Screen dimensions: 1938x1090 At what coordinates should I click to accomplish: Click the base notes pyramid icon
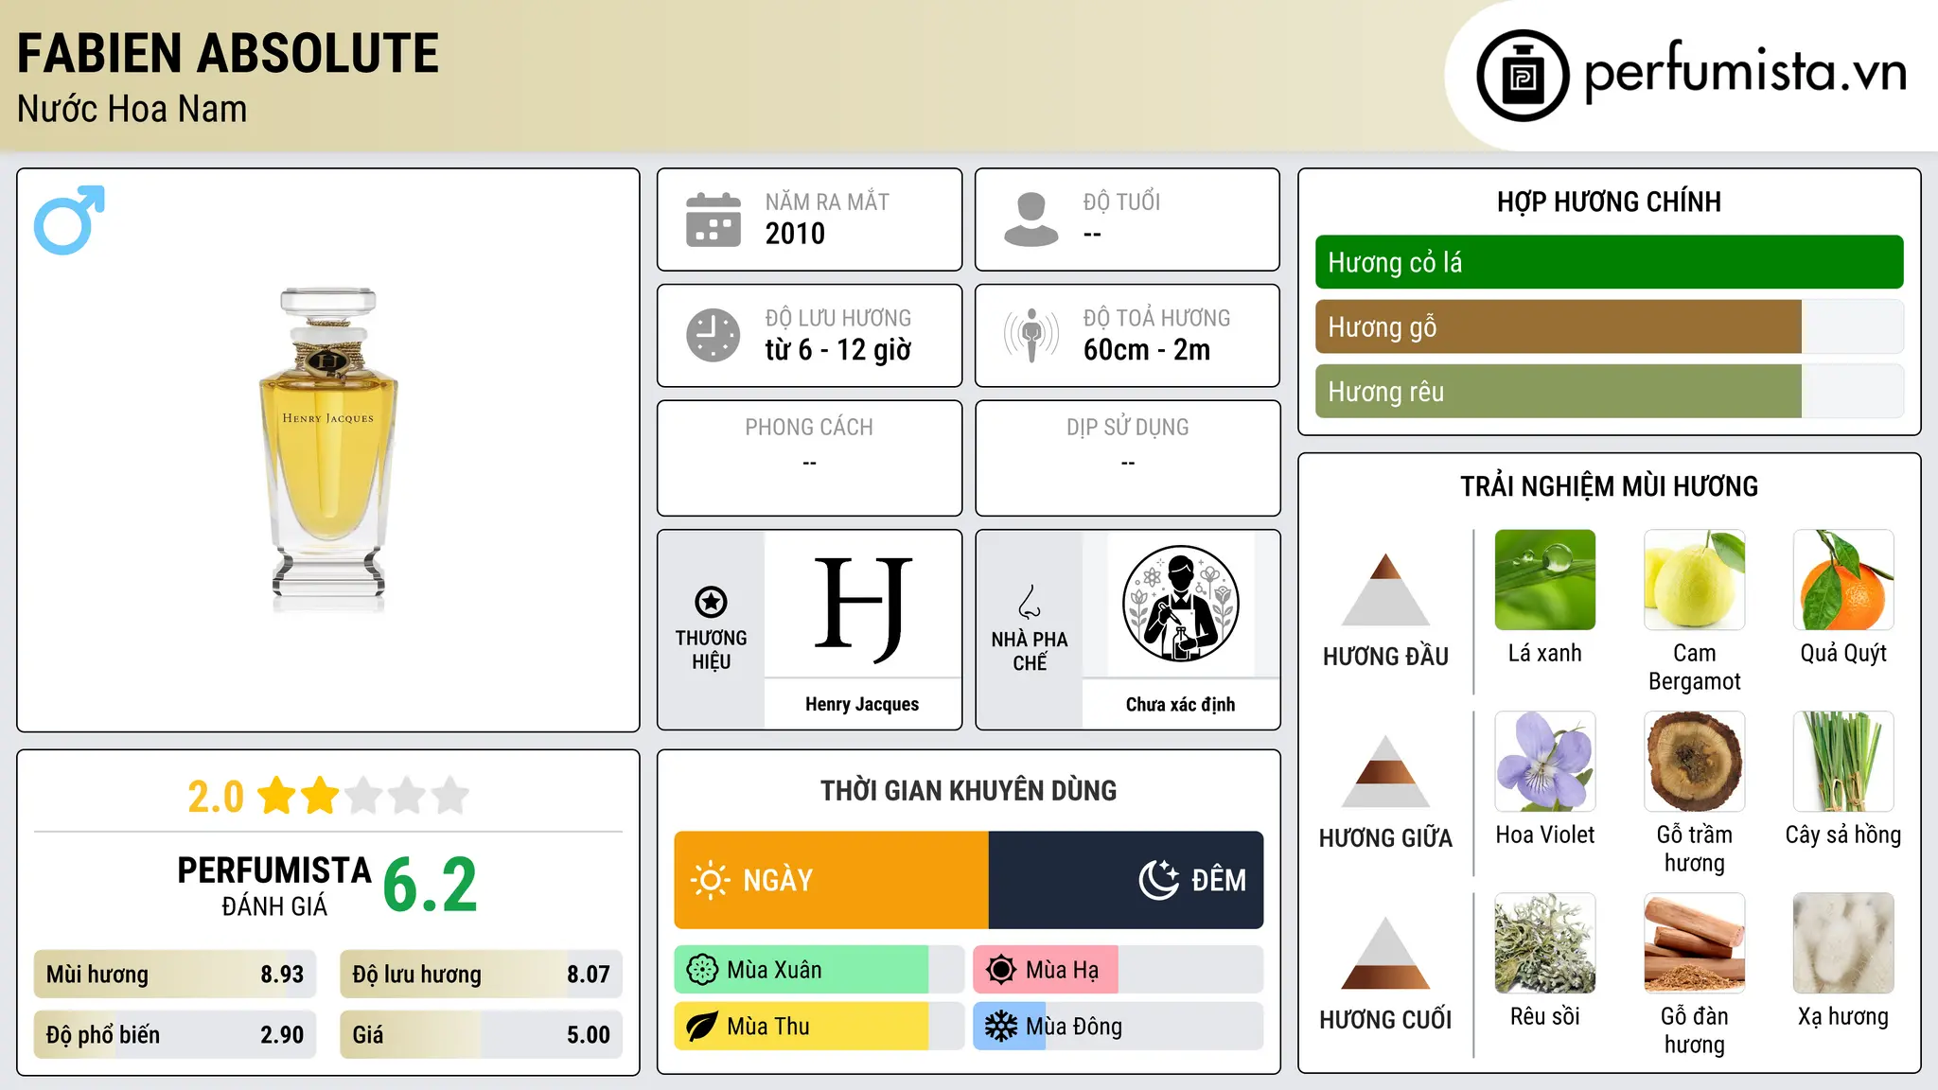(x=1385, y=954)
